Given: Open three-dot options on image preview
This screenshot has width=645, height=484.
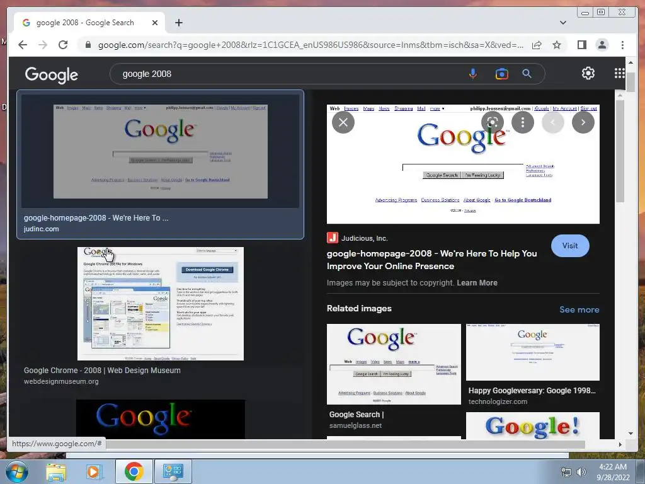Looking at the screenshot, I should point(522,122).
